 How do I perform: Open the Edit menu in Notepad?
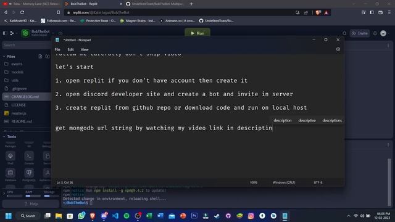[70, 49]
